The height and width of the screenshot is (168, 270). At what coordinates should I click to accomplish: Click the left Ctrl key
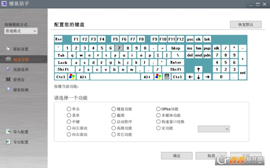[61, 77]
